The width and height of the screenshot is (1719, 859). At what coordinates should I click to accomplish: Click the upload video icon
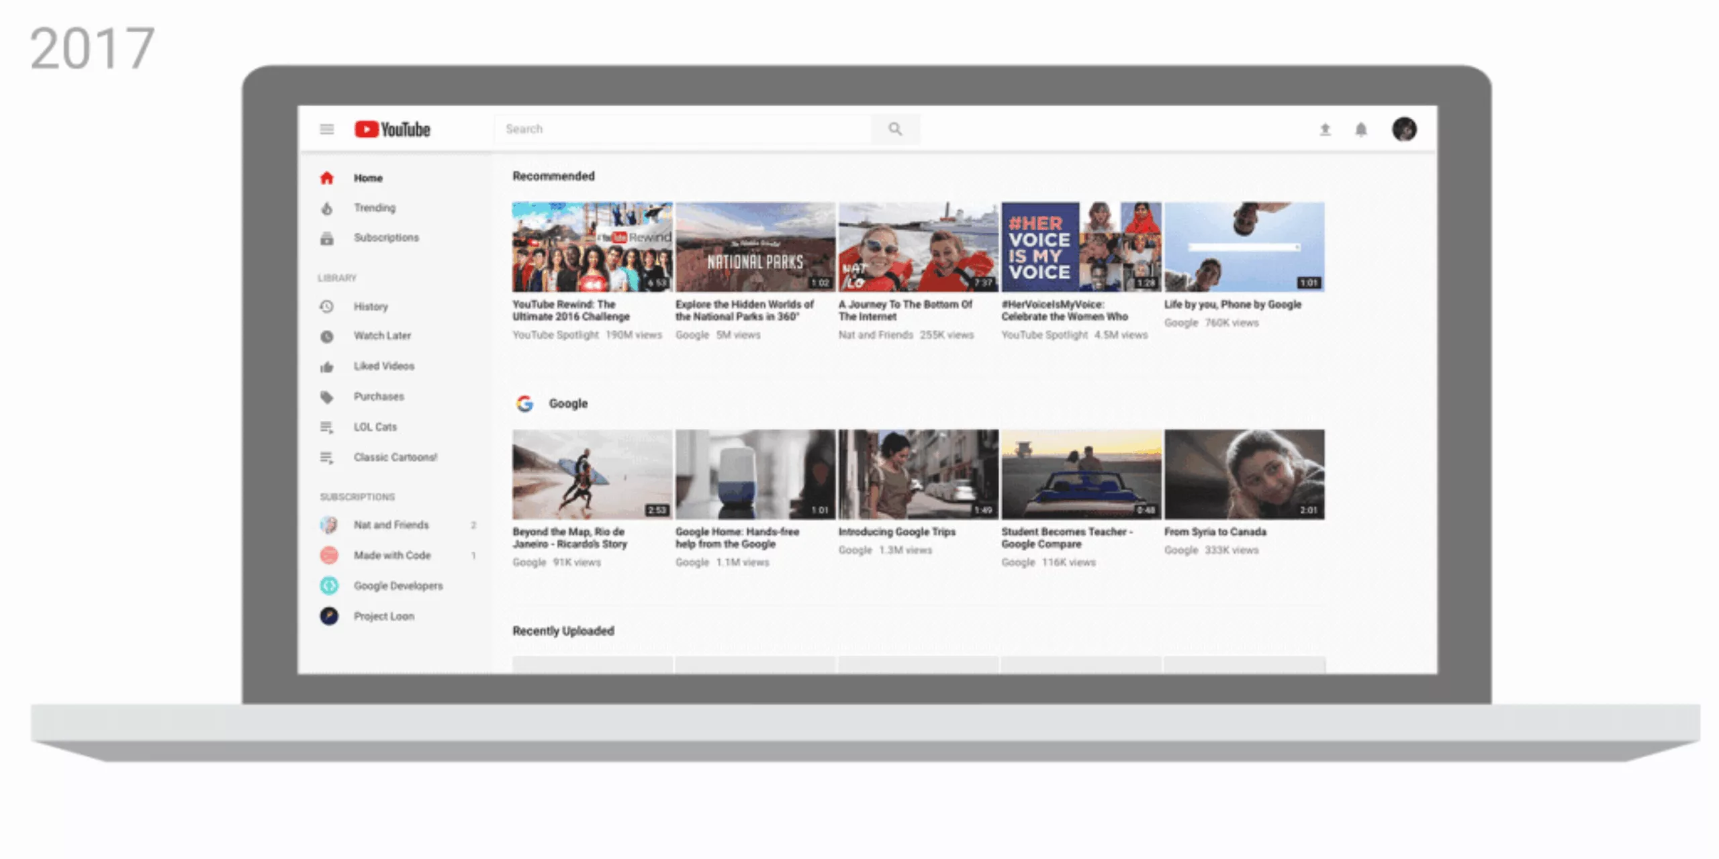pyautogui.click(x=1325, y=129)
